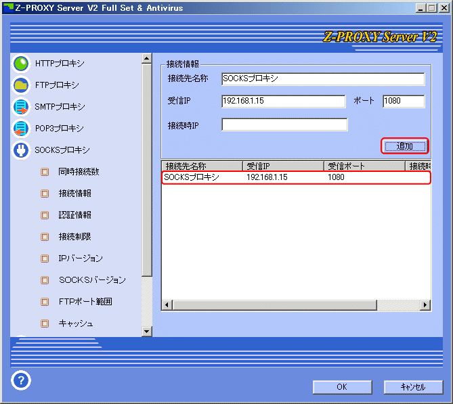Click the 追加 button
Screen dimensions: 453x404
[405, 146]
